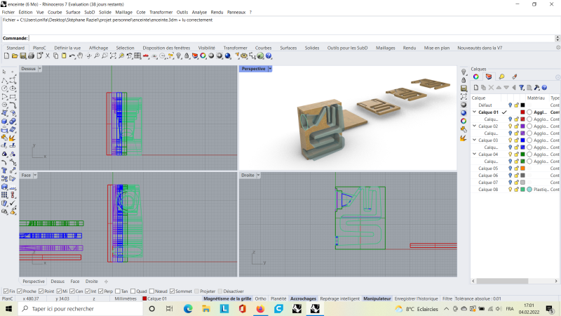The width and height of the screenshot is (561, 316).
Task: Collapse the Calque 02 layer tree
Action: tap(475, 126)
